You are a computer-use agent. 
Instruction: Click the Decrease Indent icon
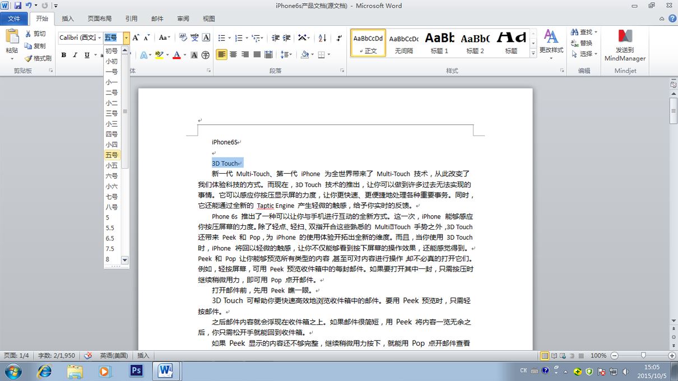[x=275, y=38]
